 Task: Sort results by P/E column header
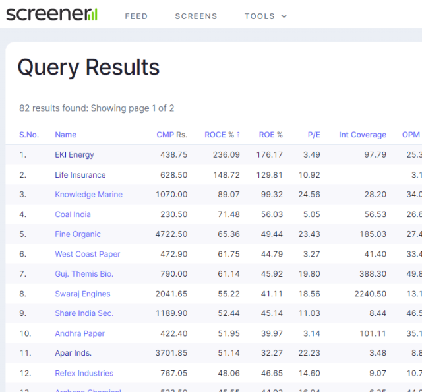pyautogui.click(x=314, y=135)
